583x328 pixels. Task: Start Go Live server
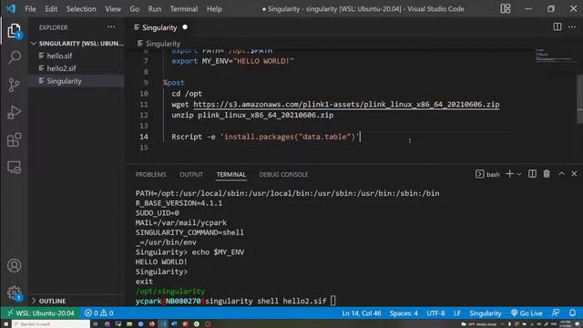(526, 313)
